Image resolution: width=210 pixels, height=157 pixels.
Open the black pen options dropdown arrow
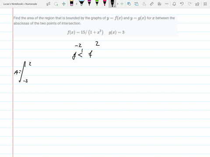point(115,6)
